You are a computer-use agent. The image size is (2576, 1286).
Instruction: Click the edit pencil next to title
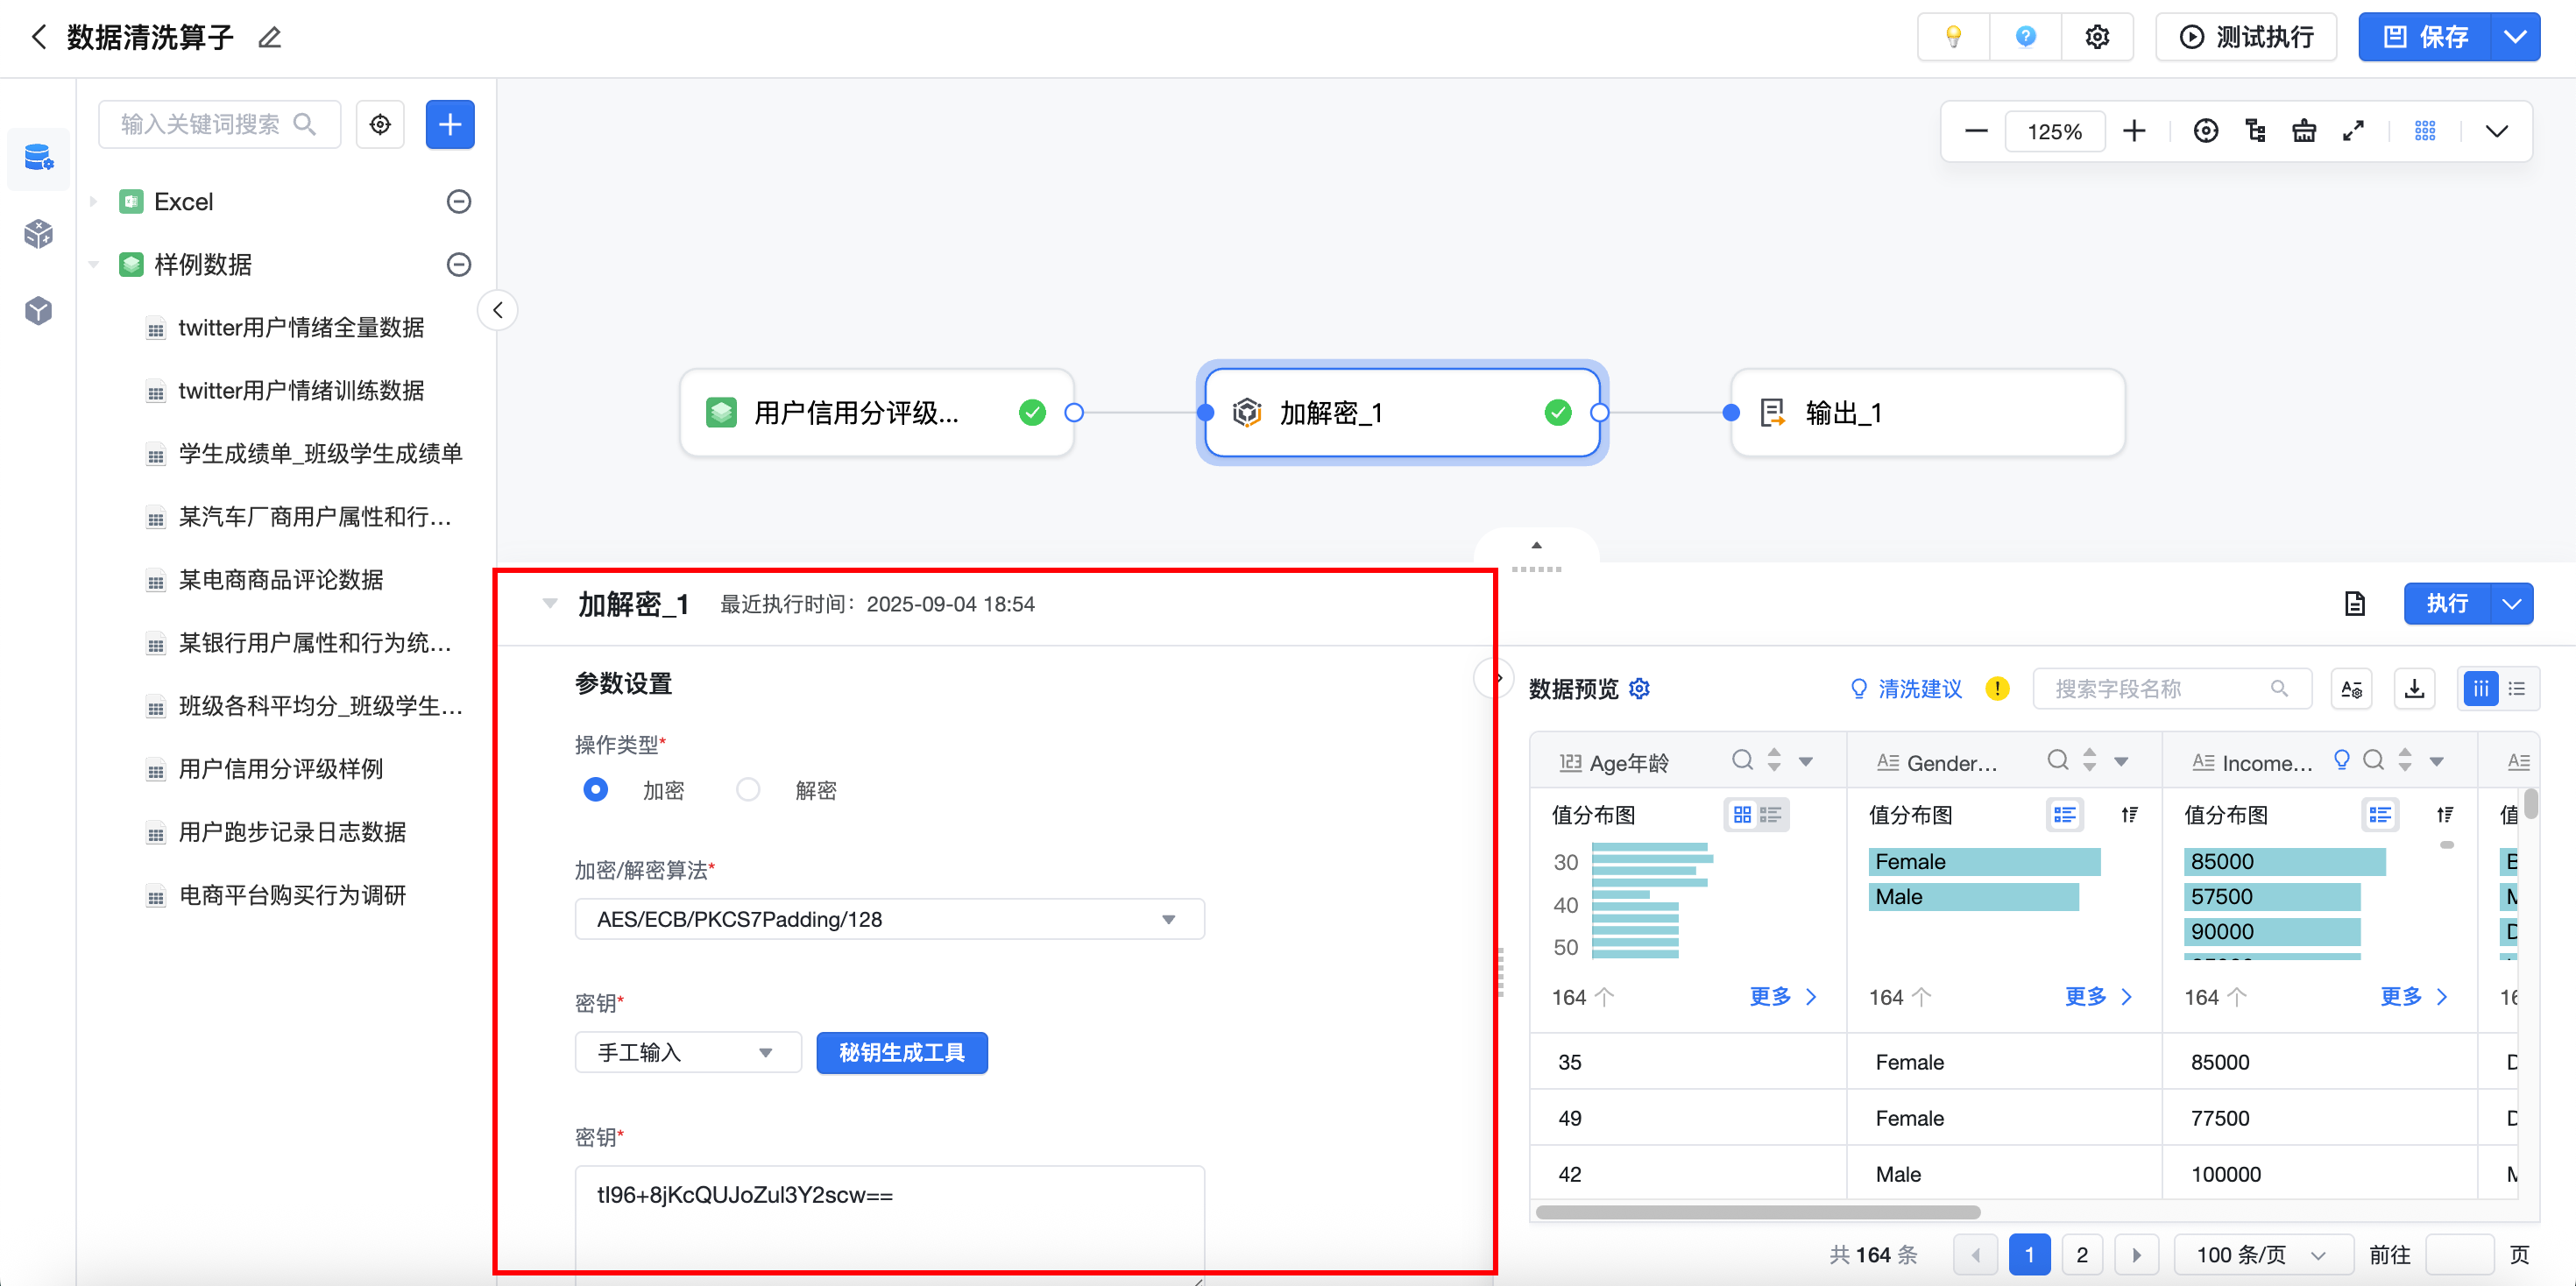(269, 38)
